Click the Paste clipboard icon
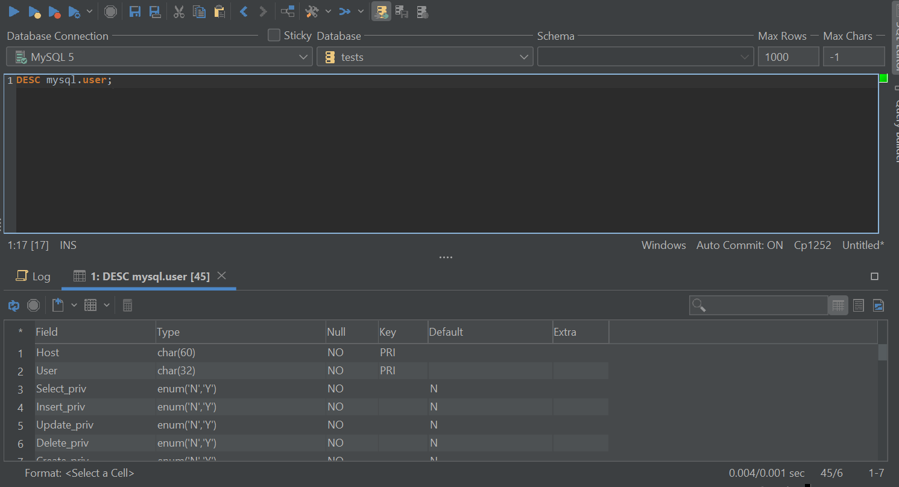The image size is (899, 487). [x=219, y=11]
